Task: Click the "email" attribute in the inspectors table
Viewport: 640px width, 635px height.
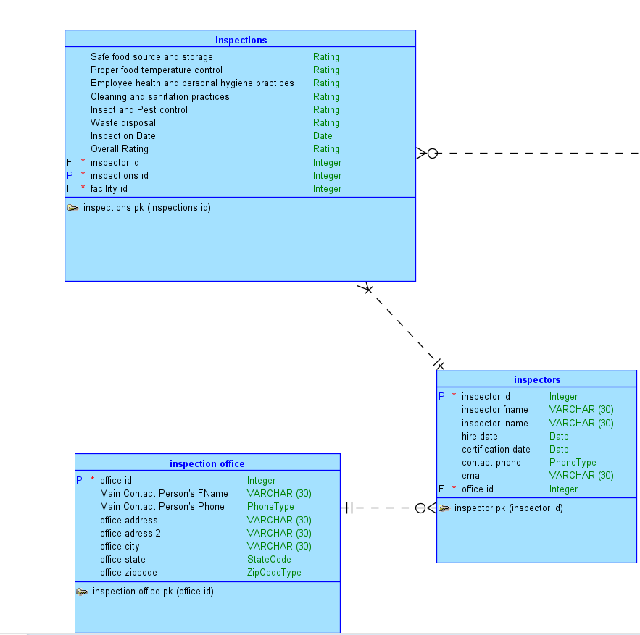Action: coord(472,475)
